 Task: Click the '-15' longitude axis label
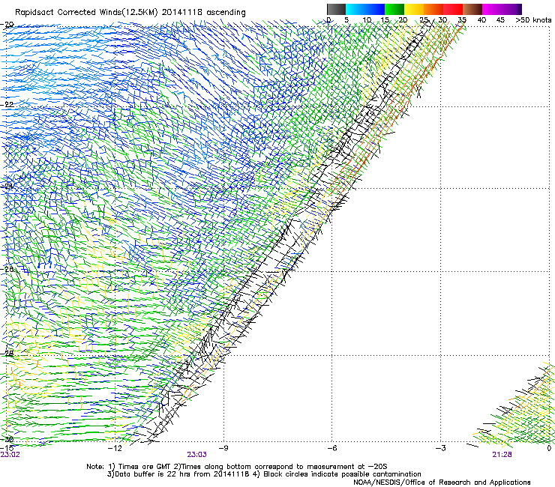coord(7,448)
